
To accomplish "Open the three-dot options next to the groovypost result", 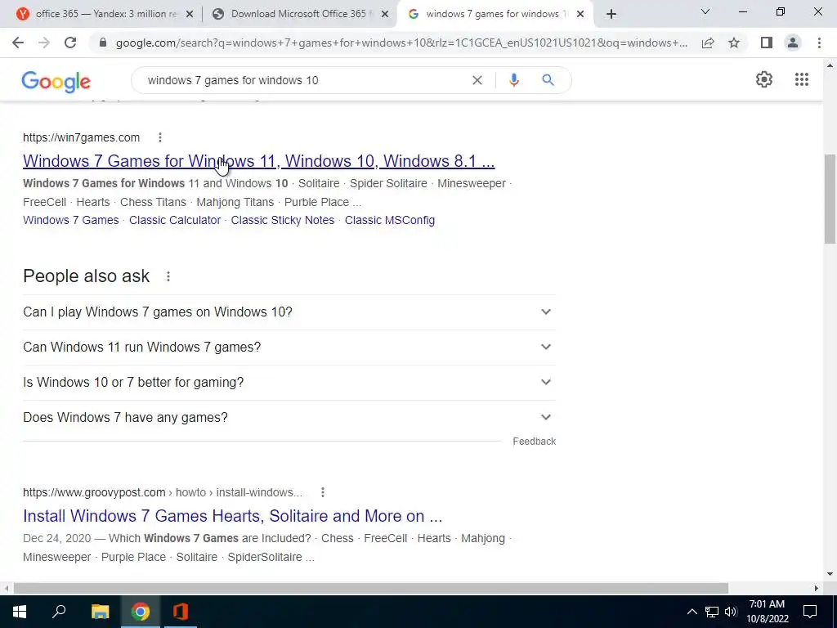I will (x=322, y=492).
